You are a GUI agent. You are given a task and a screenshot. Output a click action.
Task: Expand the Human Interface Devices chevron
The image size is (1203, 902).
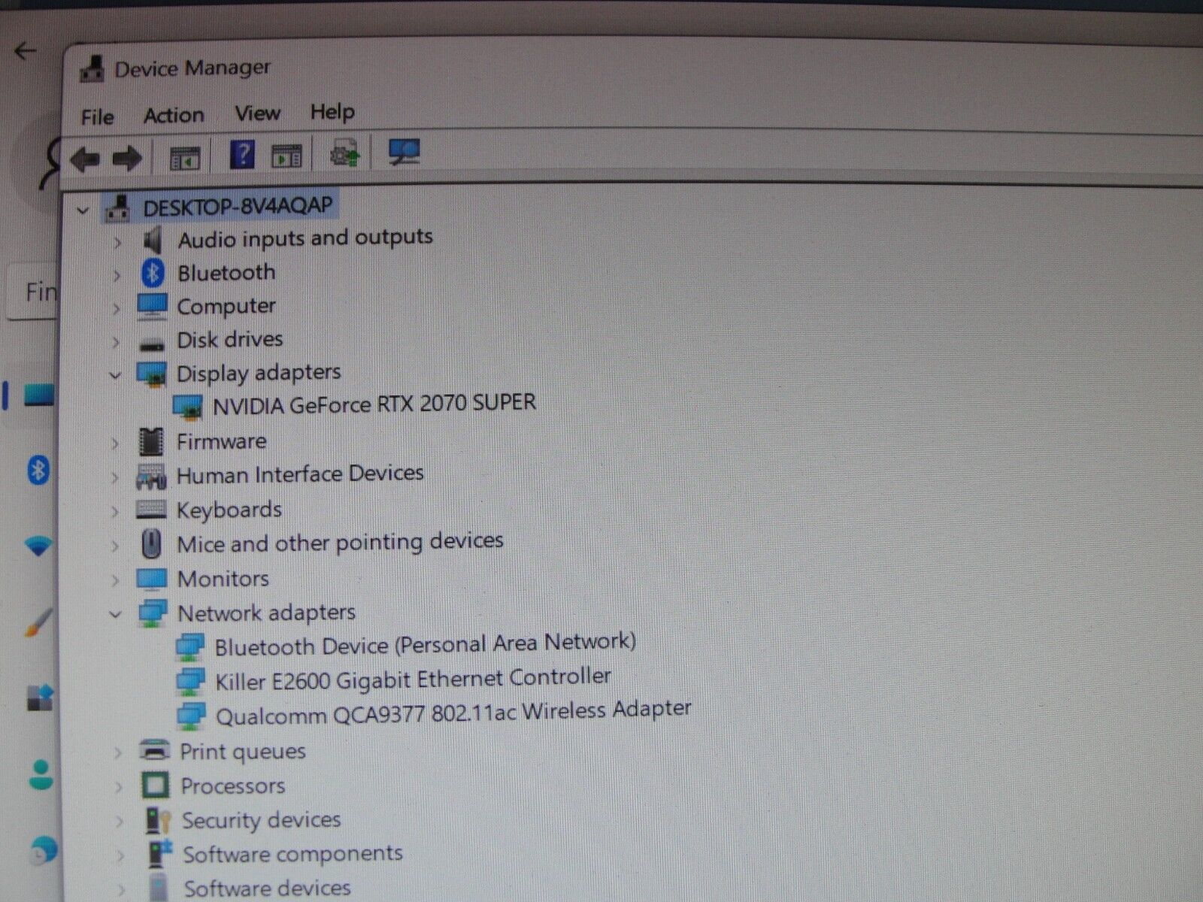pos(115,477)
